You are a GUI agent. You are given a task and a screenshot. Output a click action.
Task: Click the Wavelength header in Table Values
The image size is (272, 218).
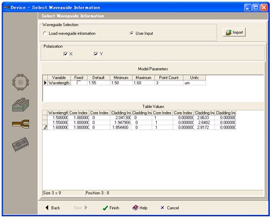coord(58,113)
